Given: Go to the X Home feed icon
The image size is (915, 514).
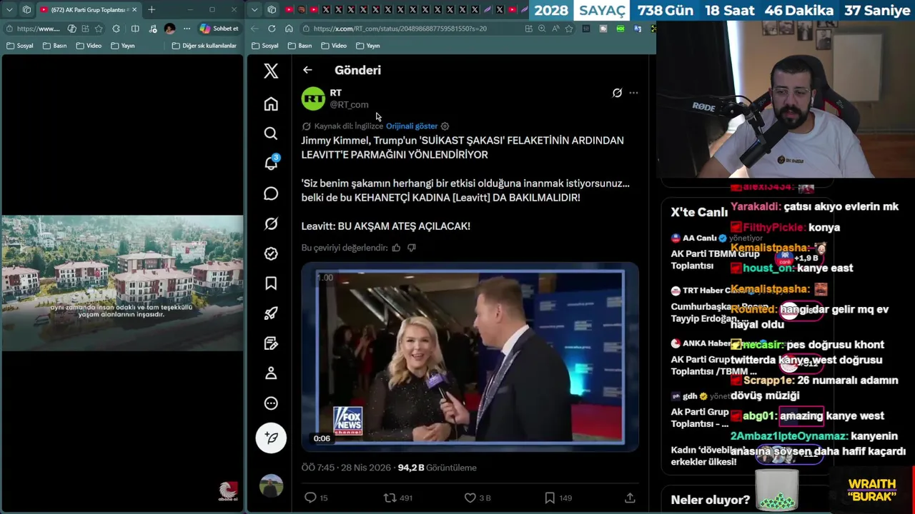Looking at the screenshot, I should 271,104.
